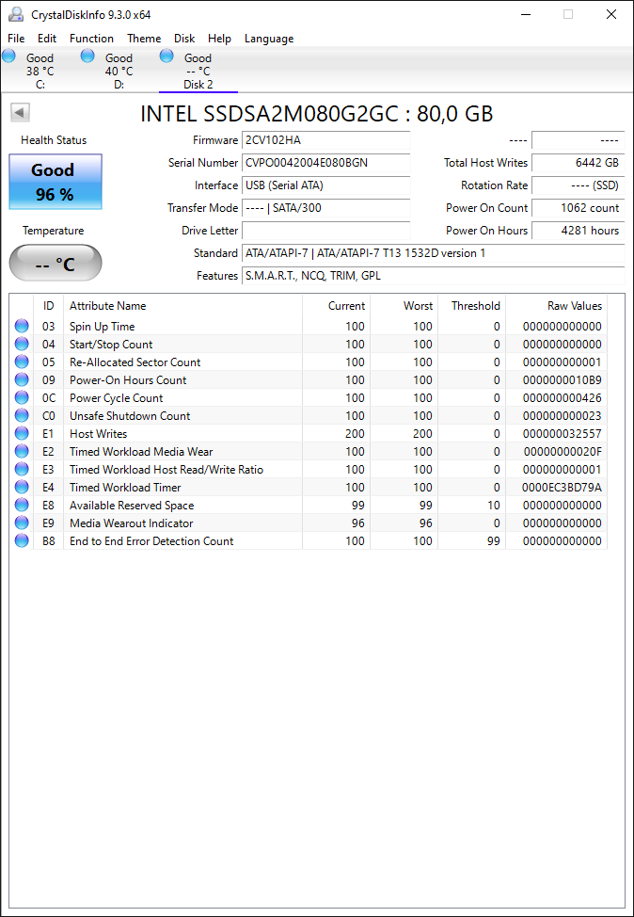Click the CrystalDiskInfo title bar app icon
634x917 pixels.
pyautogui.click(x=16, y=15)
